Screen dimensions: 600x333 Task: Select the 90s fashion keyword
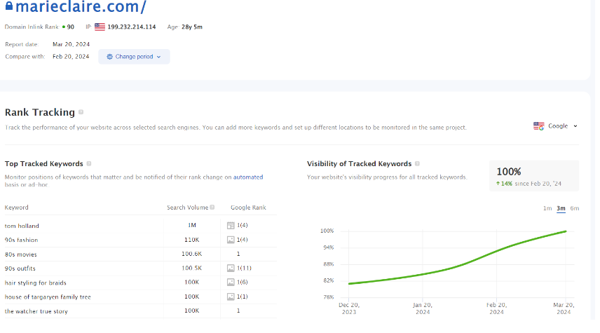(x=22, y=240)
